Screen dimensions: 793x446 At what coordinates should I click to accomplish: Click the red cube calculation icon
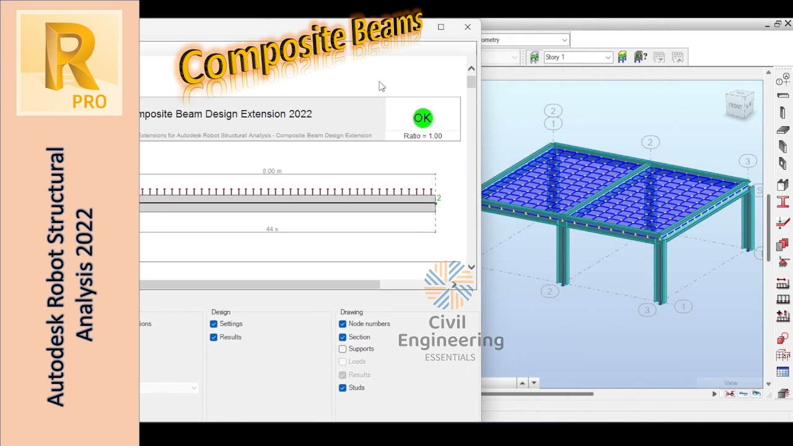point(783,339)
